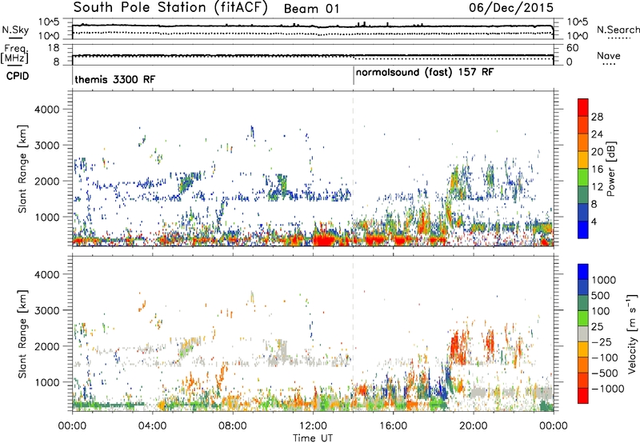
Task: Click the 'Power [dB]' color bar title
Action: 610,169
